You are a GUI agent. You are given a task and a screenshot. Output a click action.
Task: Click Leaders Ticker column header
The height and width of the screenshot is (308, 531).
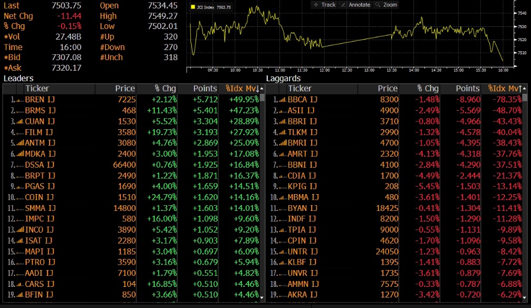pos(37,89)
